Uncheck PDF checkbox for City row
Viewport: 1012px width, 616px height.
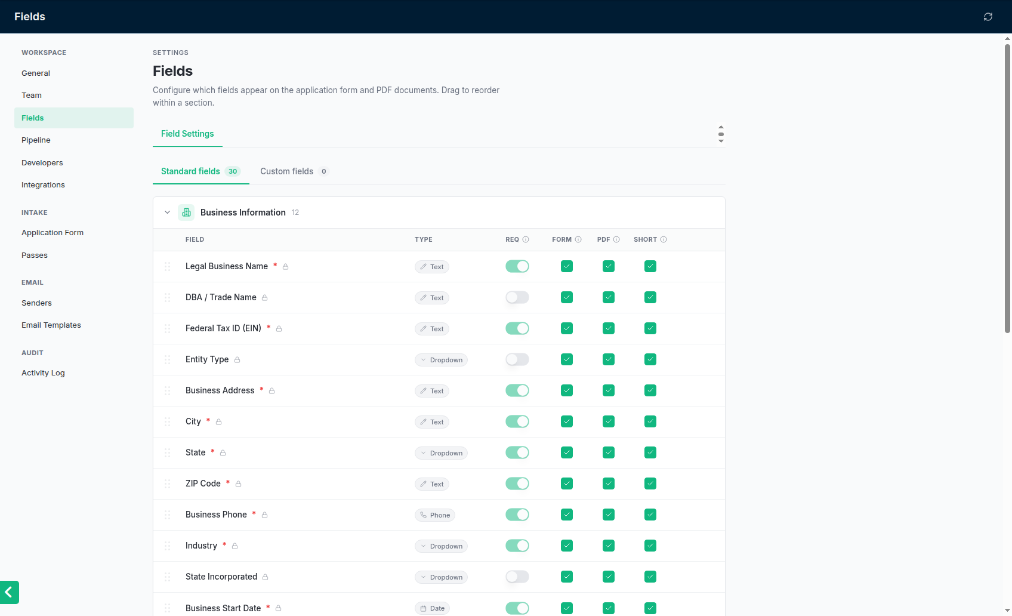click(609, 421)
